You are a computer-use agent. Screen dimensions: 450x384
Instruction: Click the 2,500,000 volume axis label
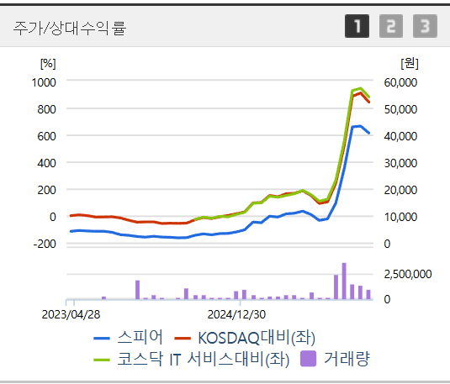pos(408,275)
